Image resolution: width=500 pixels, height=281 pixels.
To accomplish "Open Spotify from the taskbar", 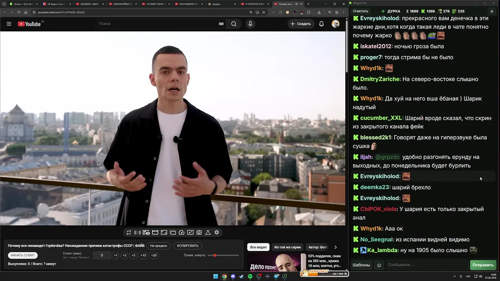I will tap(250, 277).
